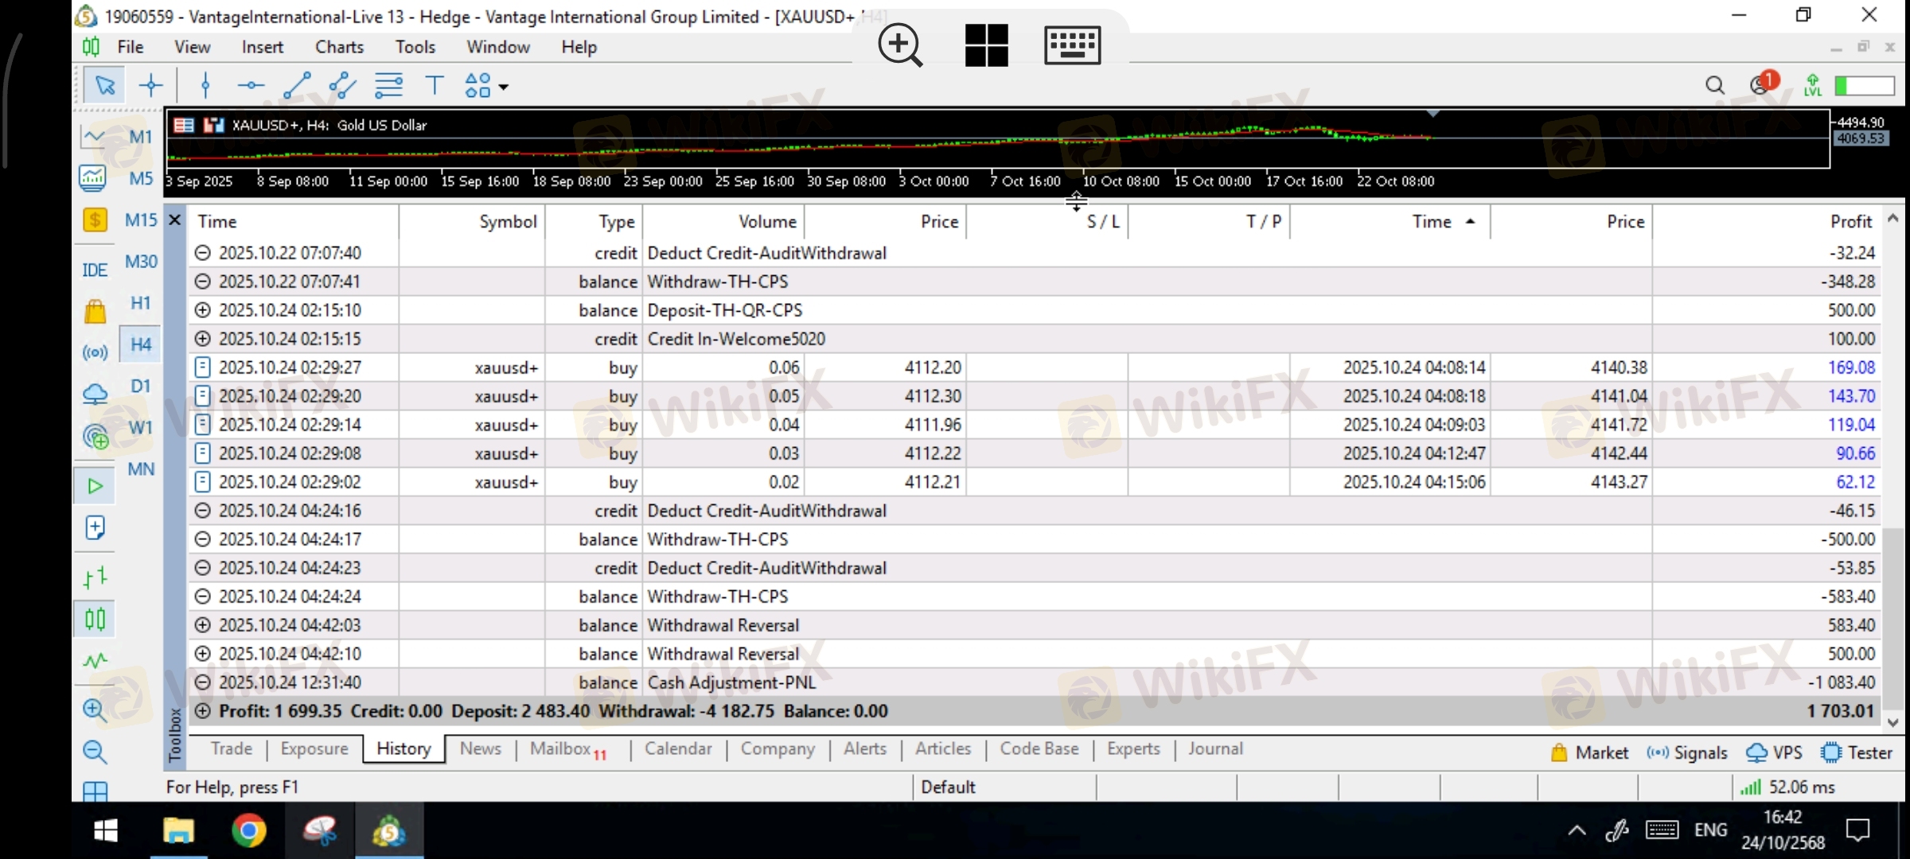Screen dimensions: 1910x859
Task: Expand the Profit summary row
Action: 203,711
